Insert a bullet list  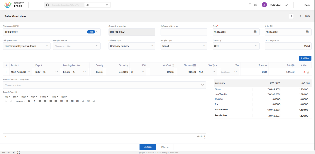click(62, 102)
